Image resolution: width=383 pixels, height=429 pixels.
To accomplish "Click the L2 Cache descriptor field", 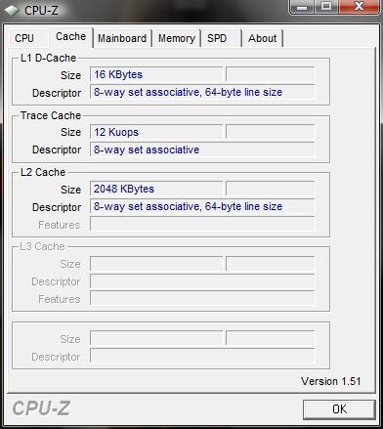I will [x=202, y=206].
